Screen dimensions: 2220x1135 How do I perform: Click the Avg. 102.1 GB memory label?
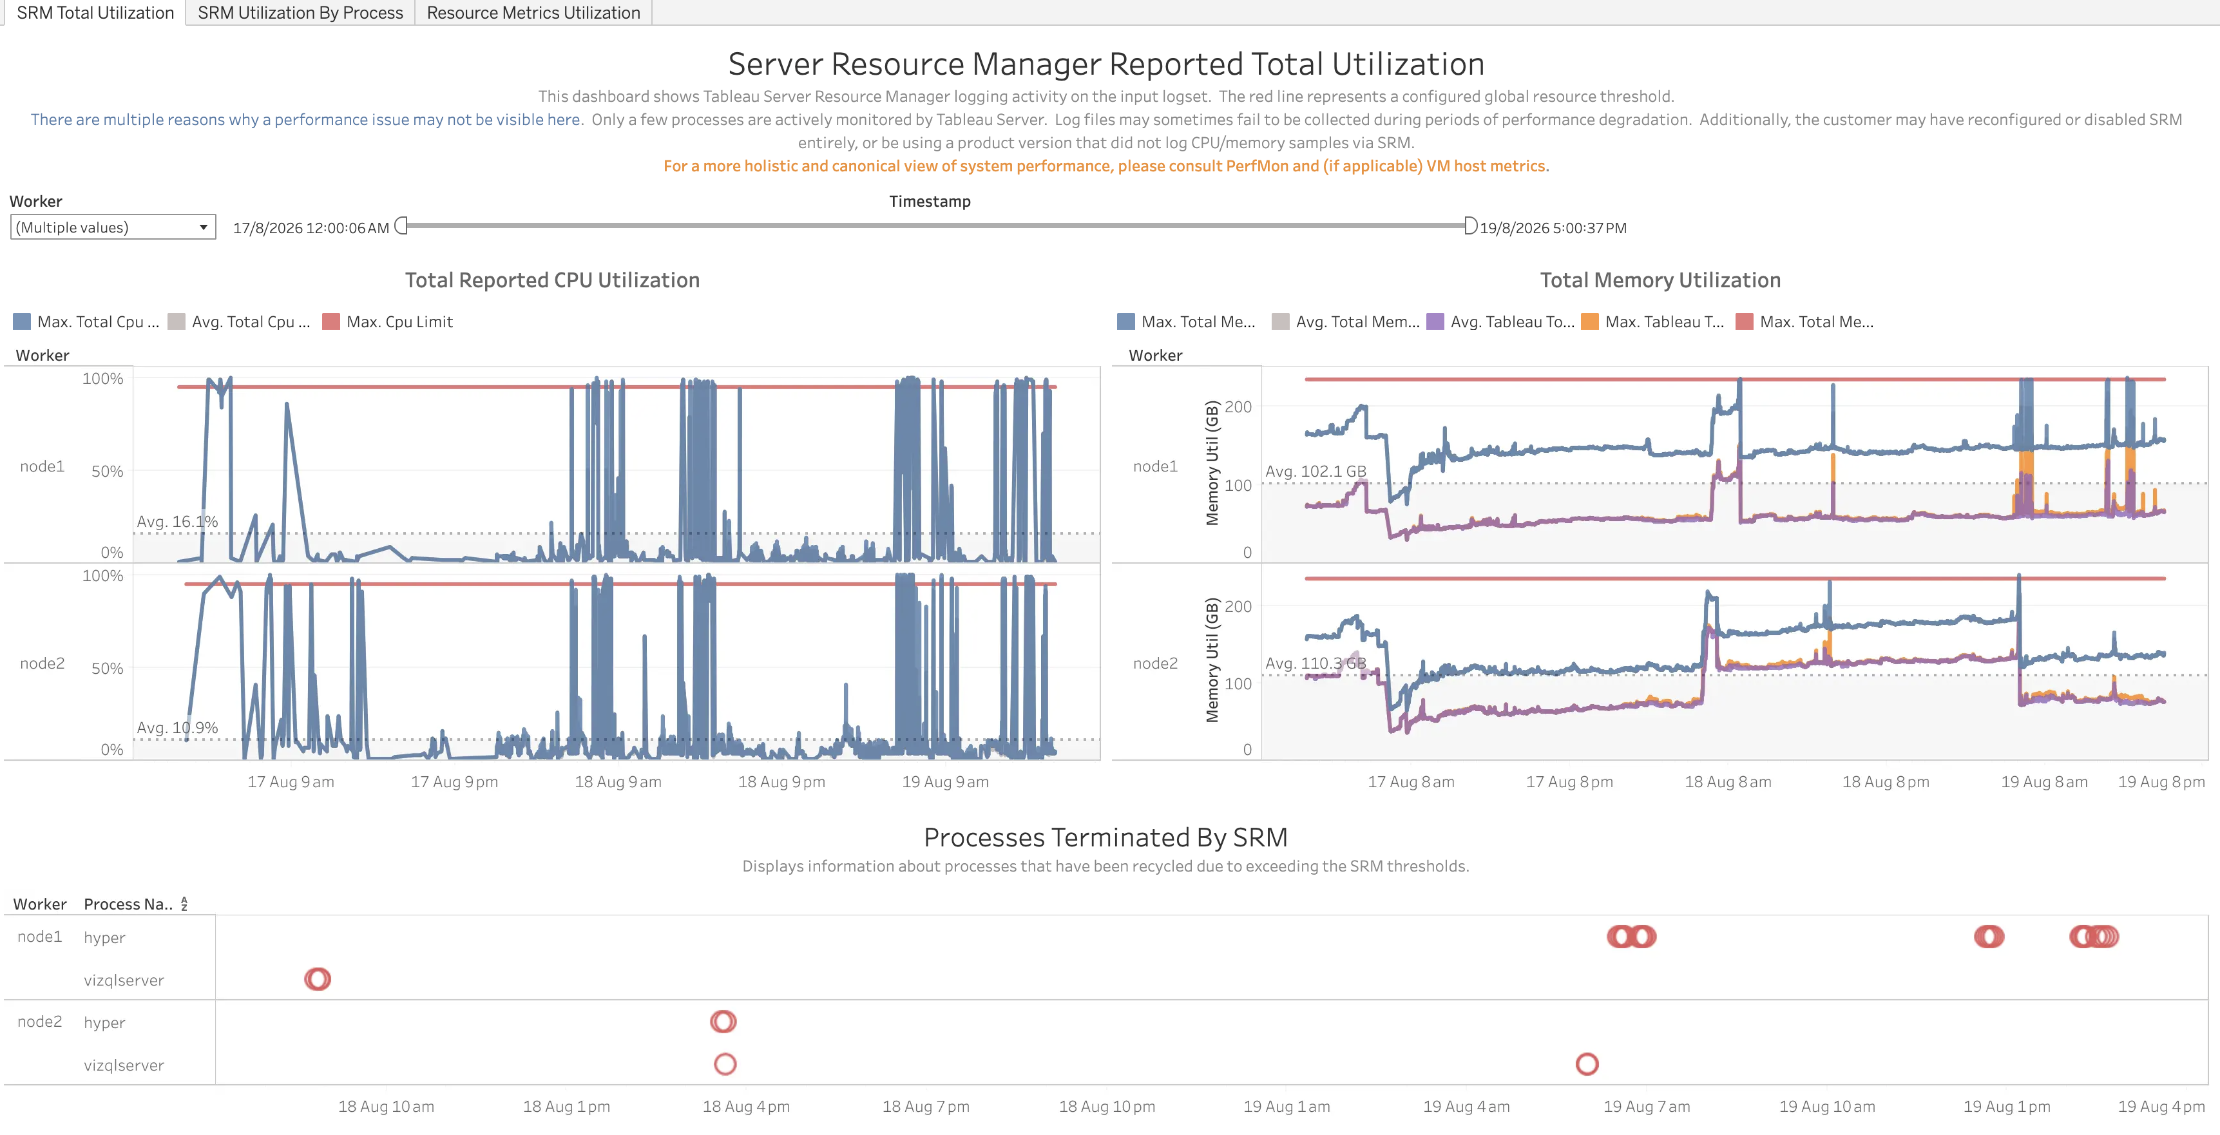[1315, 472]
